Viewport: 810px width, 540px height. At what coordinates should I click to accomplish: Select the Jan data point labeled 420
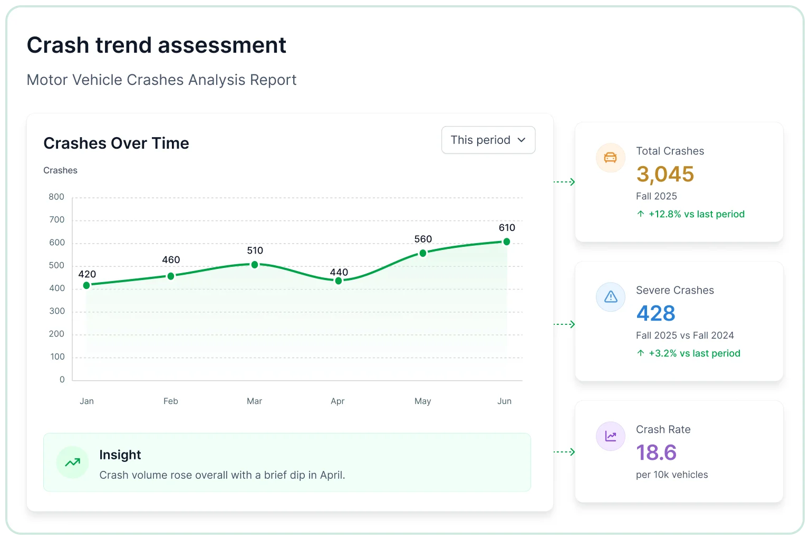click(86, 285)
